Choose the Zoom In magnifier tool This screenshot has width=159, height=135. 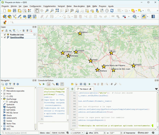click(x=47, y=11)
